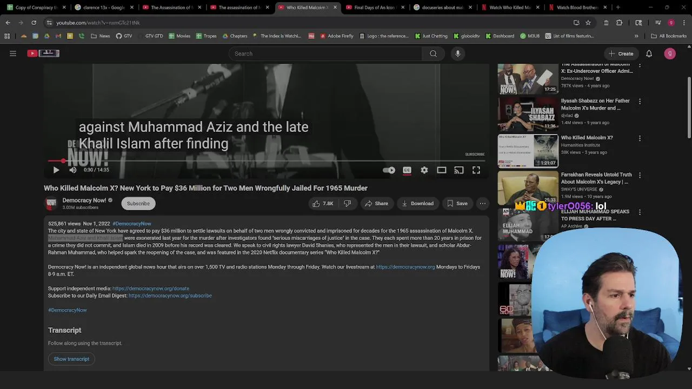Focus the YouTube search field
The image size is (692, 389).
[x=324, y=53]
